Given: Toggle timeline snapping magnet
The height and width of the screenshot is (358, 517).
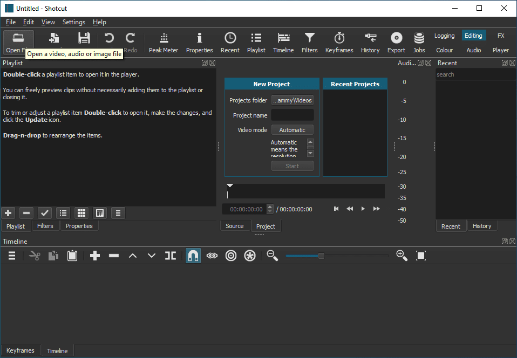Looking at the screenshot, I should 193,256.
